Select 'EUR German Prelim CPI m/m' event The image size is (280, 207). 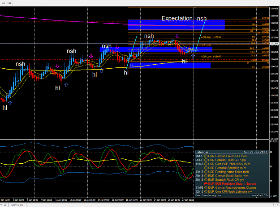pyautogui.click(x=227, y=156)
